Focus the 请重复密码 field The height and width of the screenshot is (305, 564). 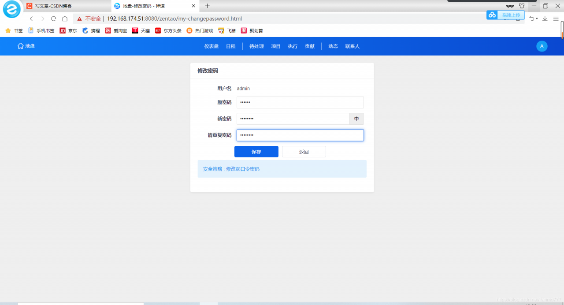pyautogui.click(x=300, y=135)
